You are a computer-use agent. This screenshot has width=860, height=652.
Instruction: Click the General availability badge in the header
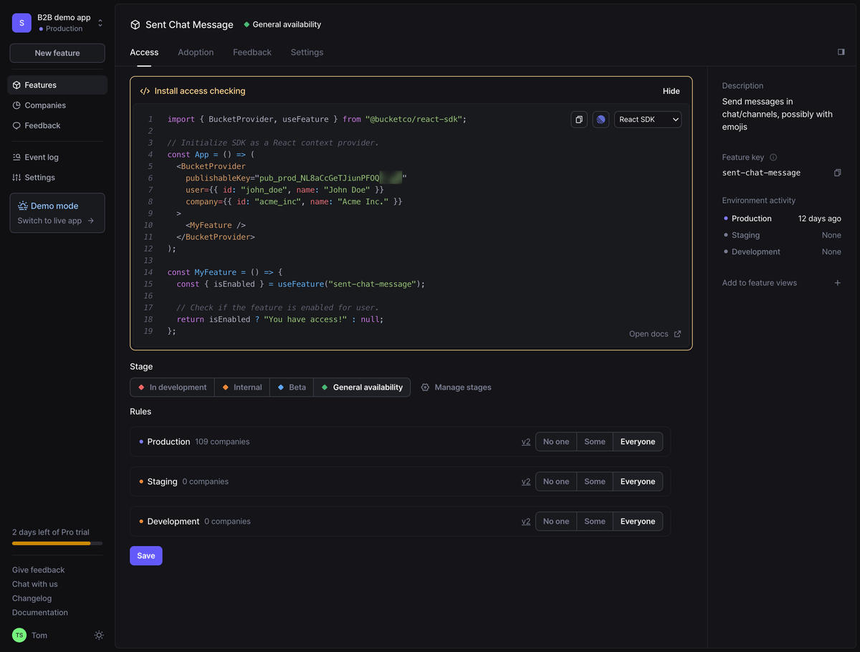pyautogui.click(x=282, y=24)
